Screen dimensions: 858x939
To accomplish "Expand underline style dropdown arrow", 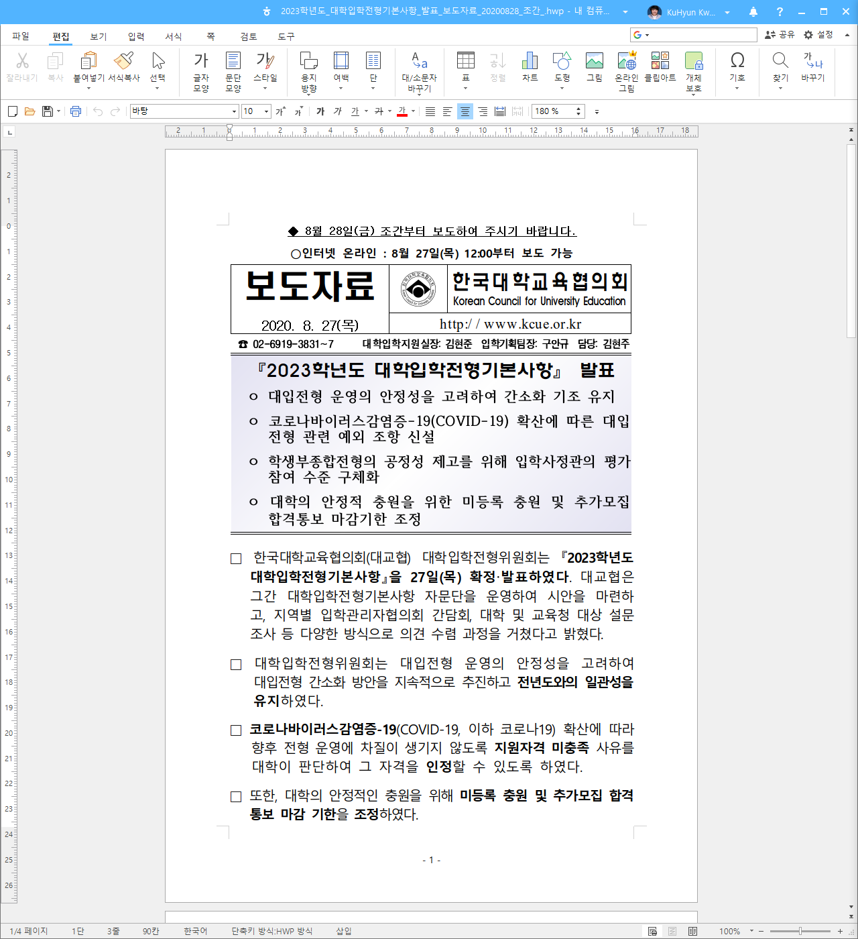I will 366,111.
